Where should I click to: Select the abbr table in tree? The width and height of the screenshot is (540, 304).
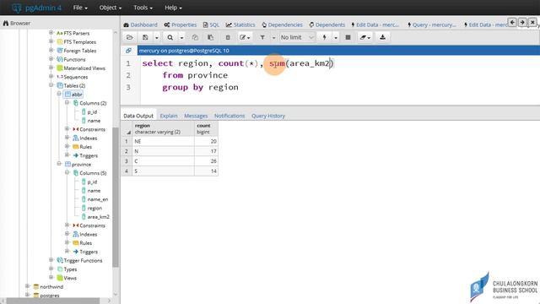point(77,95)
